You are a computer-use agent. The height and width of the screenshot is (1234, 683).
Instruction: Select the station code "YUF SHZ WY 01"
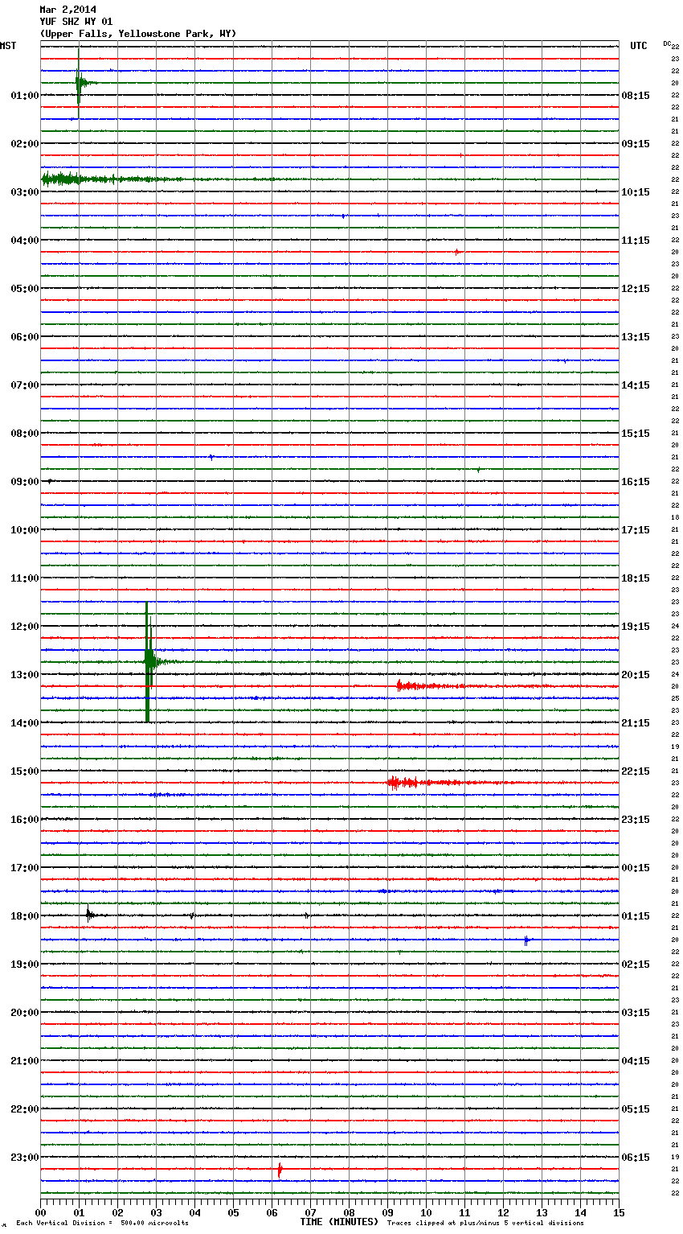coord(76,22)
